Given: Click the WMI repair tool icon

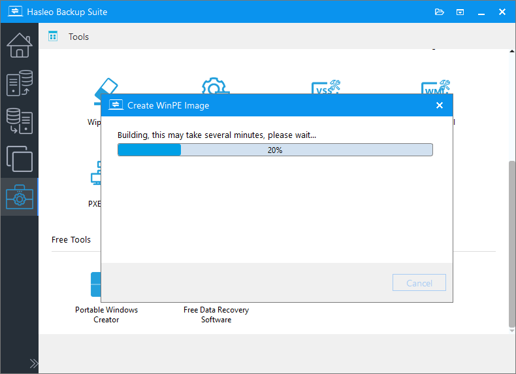Looking at the screenshot, I should (436, 87).
